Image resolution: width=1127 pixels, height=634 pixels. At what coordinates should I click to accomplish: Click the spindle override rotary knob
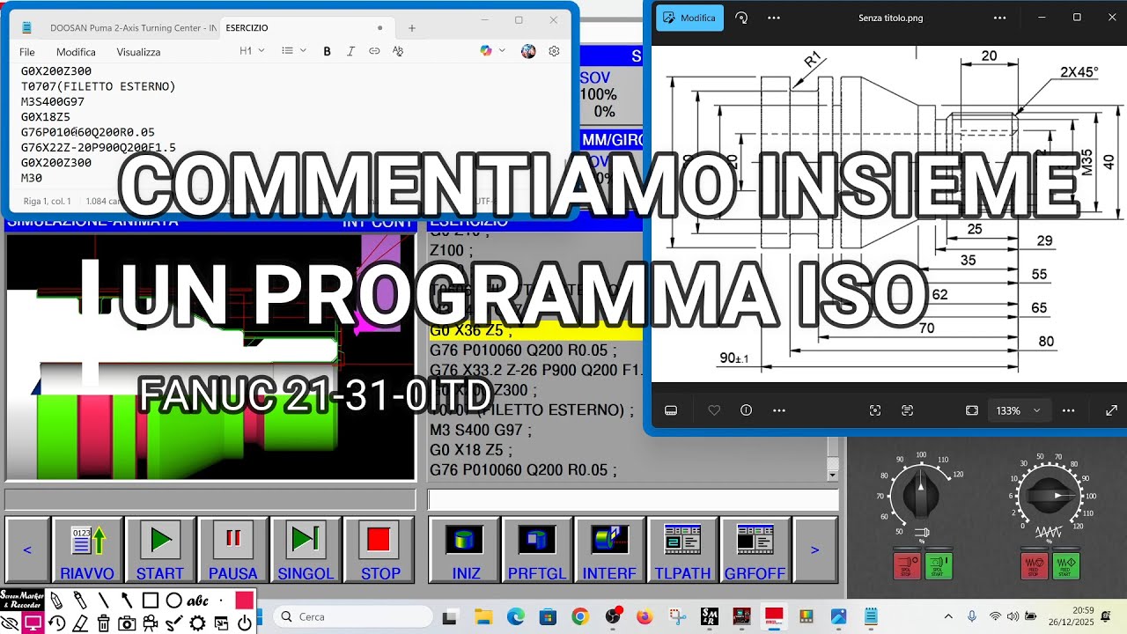tap(921, 496)
